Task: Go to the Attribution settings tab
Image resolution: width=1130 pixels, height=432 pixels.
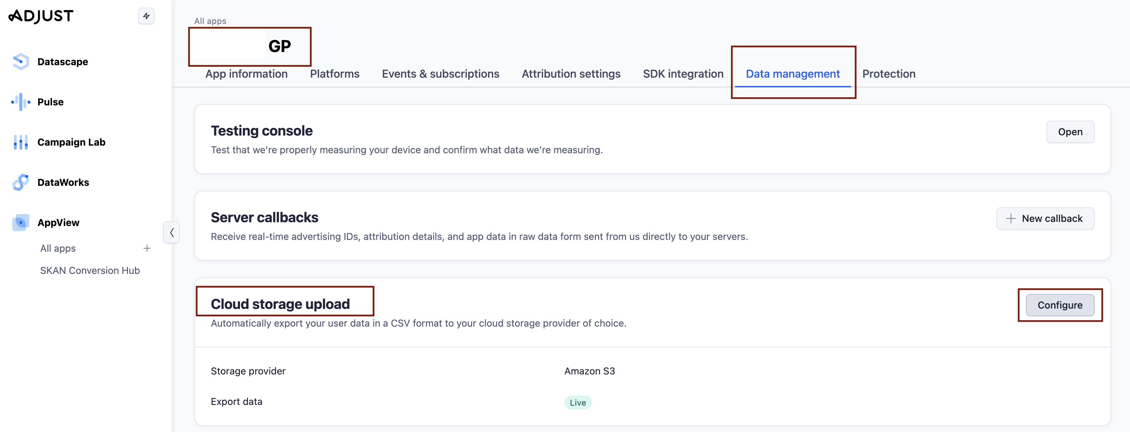Action: tap(571, 74)
